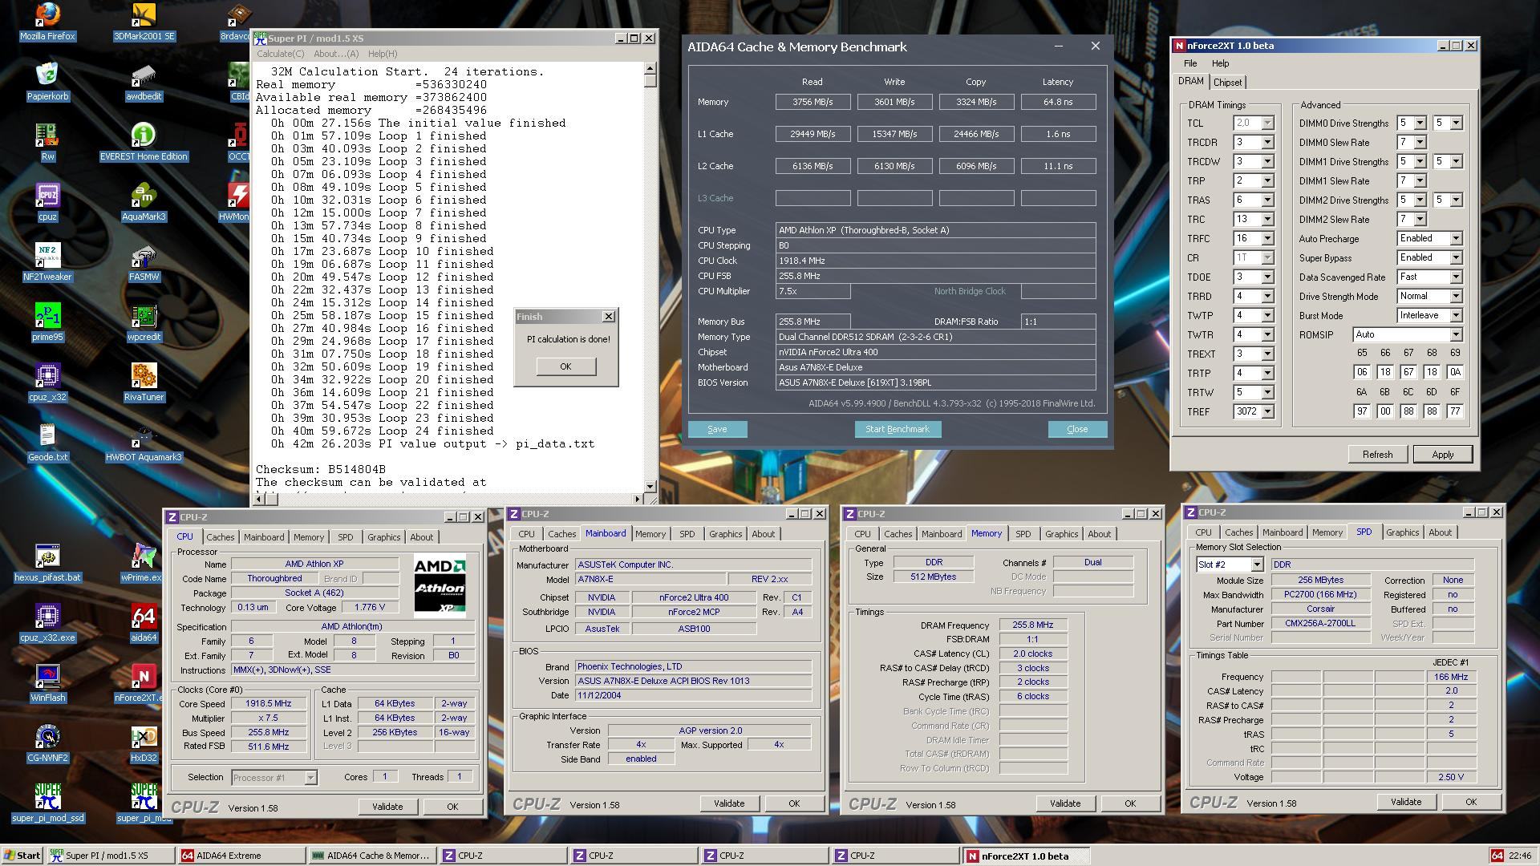Expand the TRCD timing dropdown

pyautogui.click(x=1267, y=143)
